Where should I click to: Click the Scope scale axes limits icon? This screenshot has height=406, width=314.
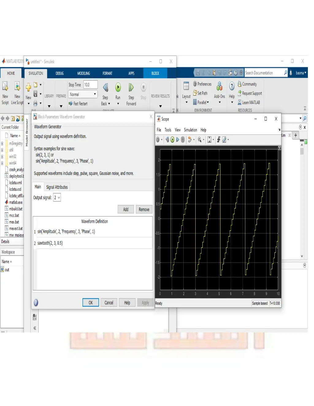point(209,140)
